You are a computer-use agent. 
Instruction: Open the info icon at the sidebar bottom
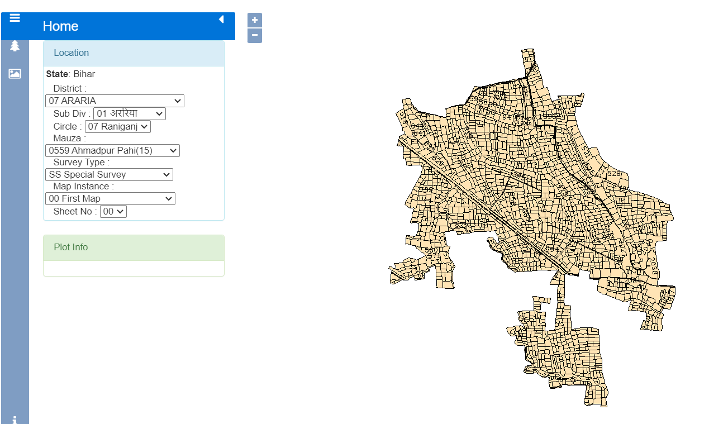(15, 419)
